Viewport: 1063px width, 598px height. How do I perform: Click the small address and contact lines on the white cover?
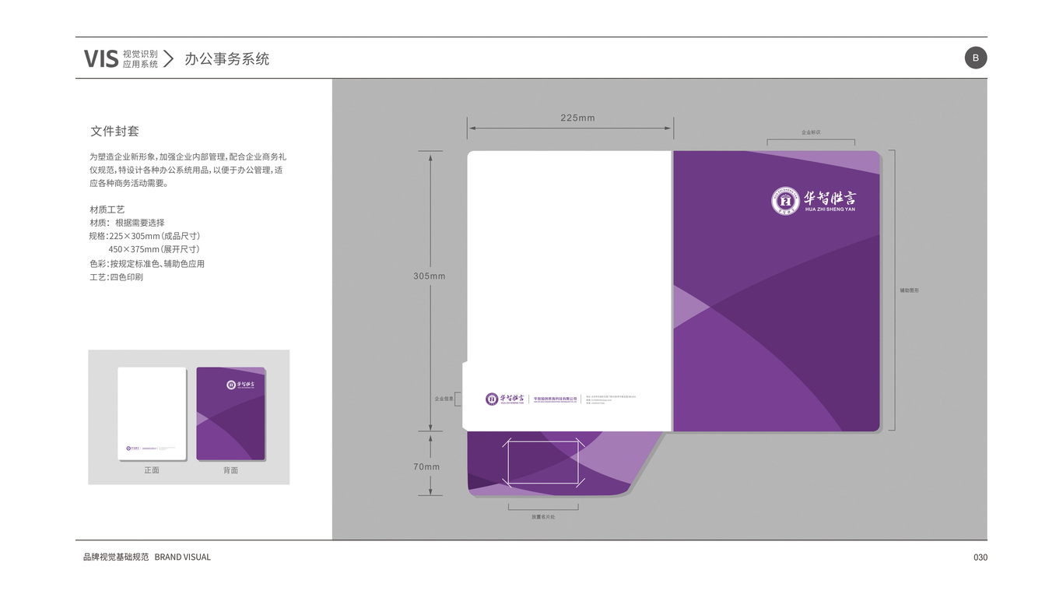tap(611, 399)
